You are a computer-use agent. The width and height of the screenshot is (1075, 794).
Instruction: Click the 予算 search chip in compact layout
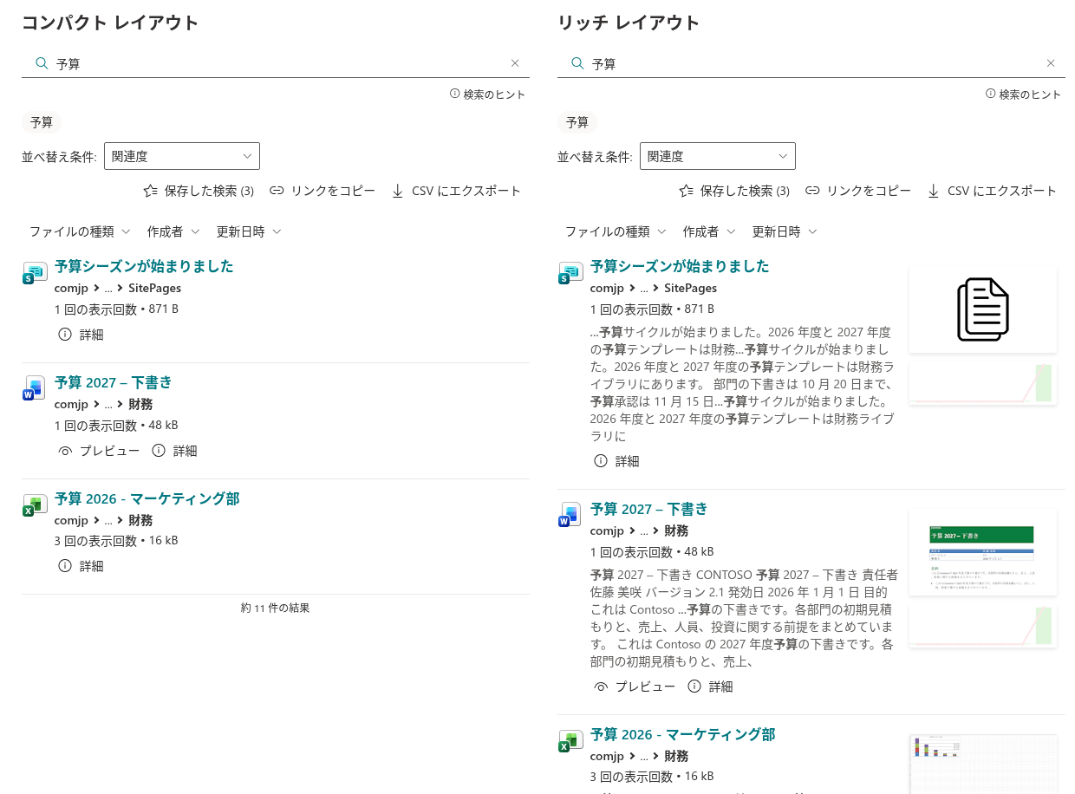(x=42, y=122)
